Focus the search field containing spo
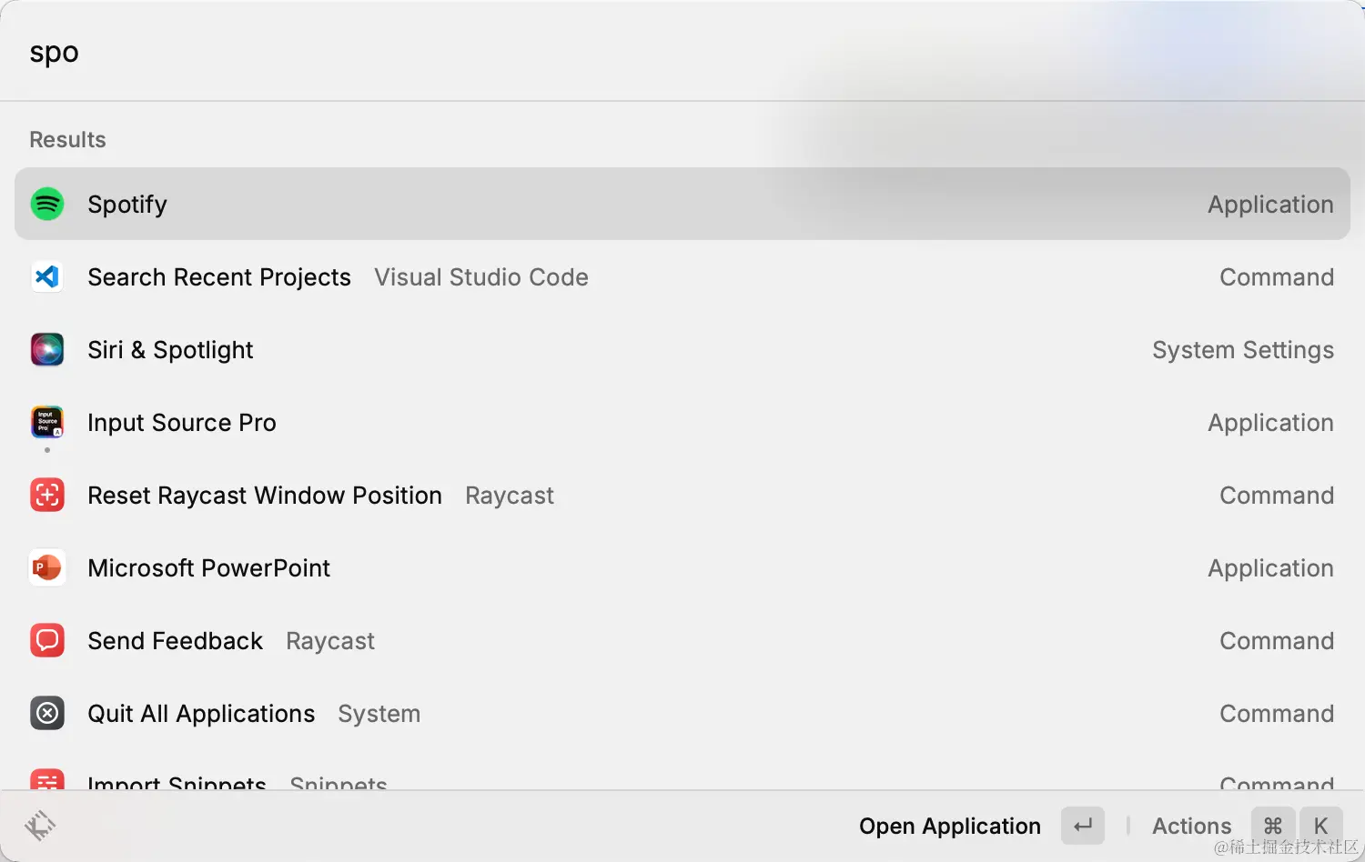The height and width of the screenshot is (862, 1365). coord(682,52)
